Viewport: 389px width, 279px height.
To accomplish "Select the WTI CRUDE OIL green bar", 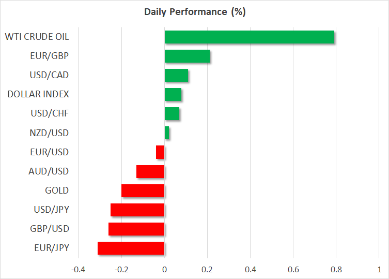I will click(249, 37).
